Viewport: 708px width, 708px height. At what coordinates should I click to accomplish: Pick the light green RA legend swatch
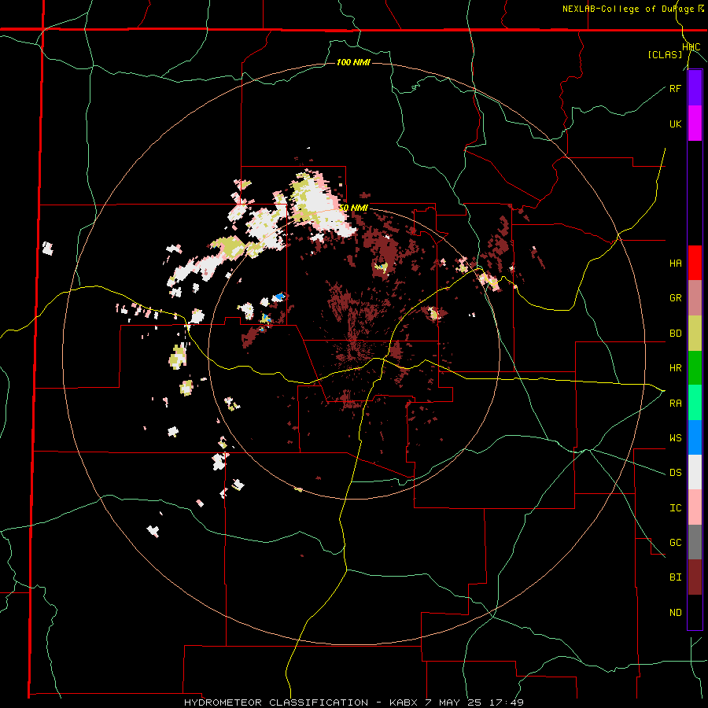coord(695,403)
